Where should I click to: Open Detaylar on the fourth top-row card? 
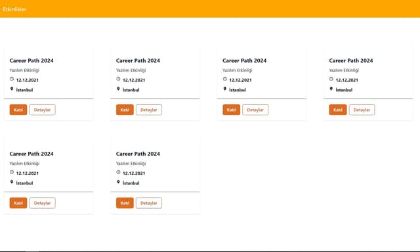[362, 110]
